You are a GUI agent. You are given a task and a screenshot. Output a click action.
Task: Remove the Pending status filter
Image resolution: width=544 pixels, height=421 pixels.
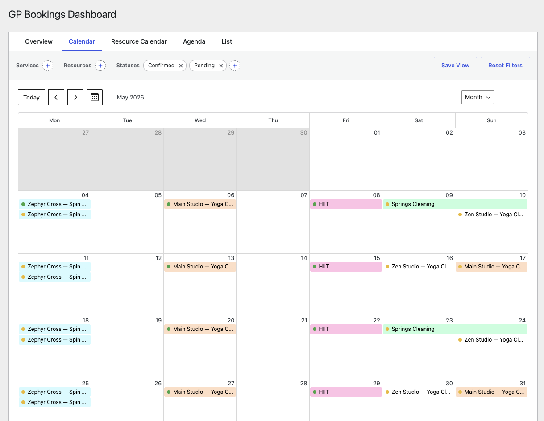point(221,66)
